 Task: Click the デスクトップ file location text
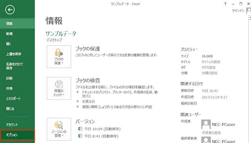pos(54,40)
